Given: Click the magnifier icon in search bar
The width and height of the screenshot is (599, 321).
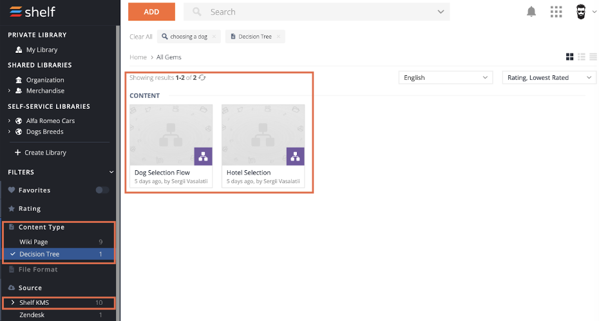Looking at the screenshot, I should (196, 12).
